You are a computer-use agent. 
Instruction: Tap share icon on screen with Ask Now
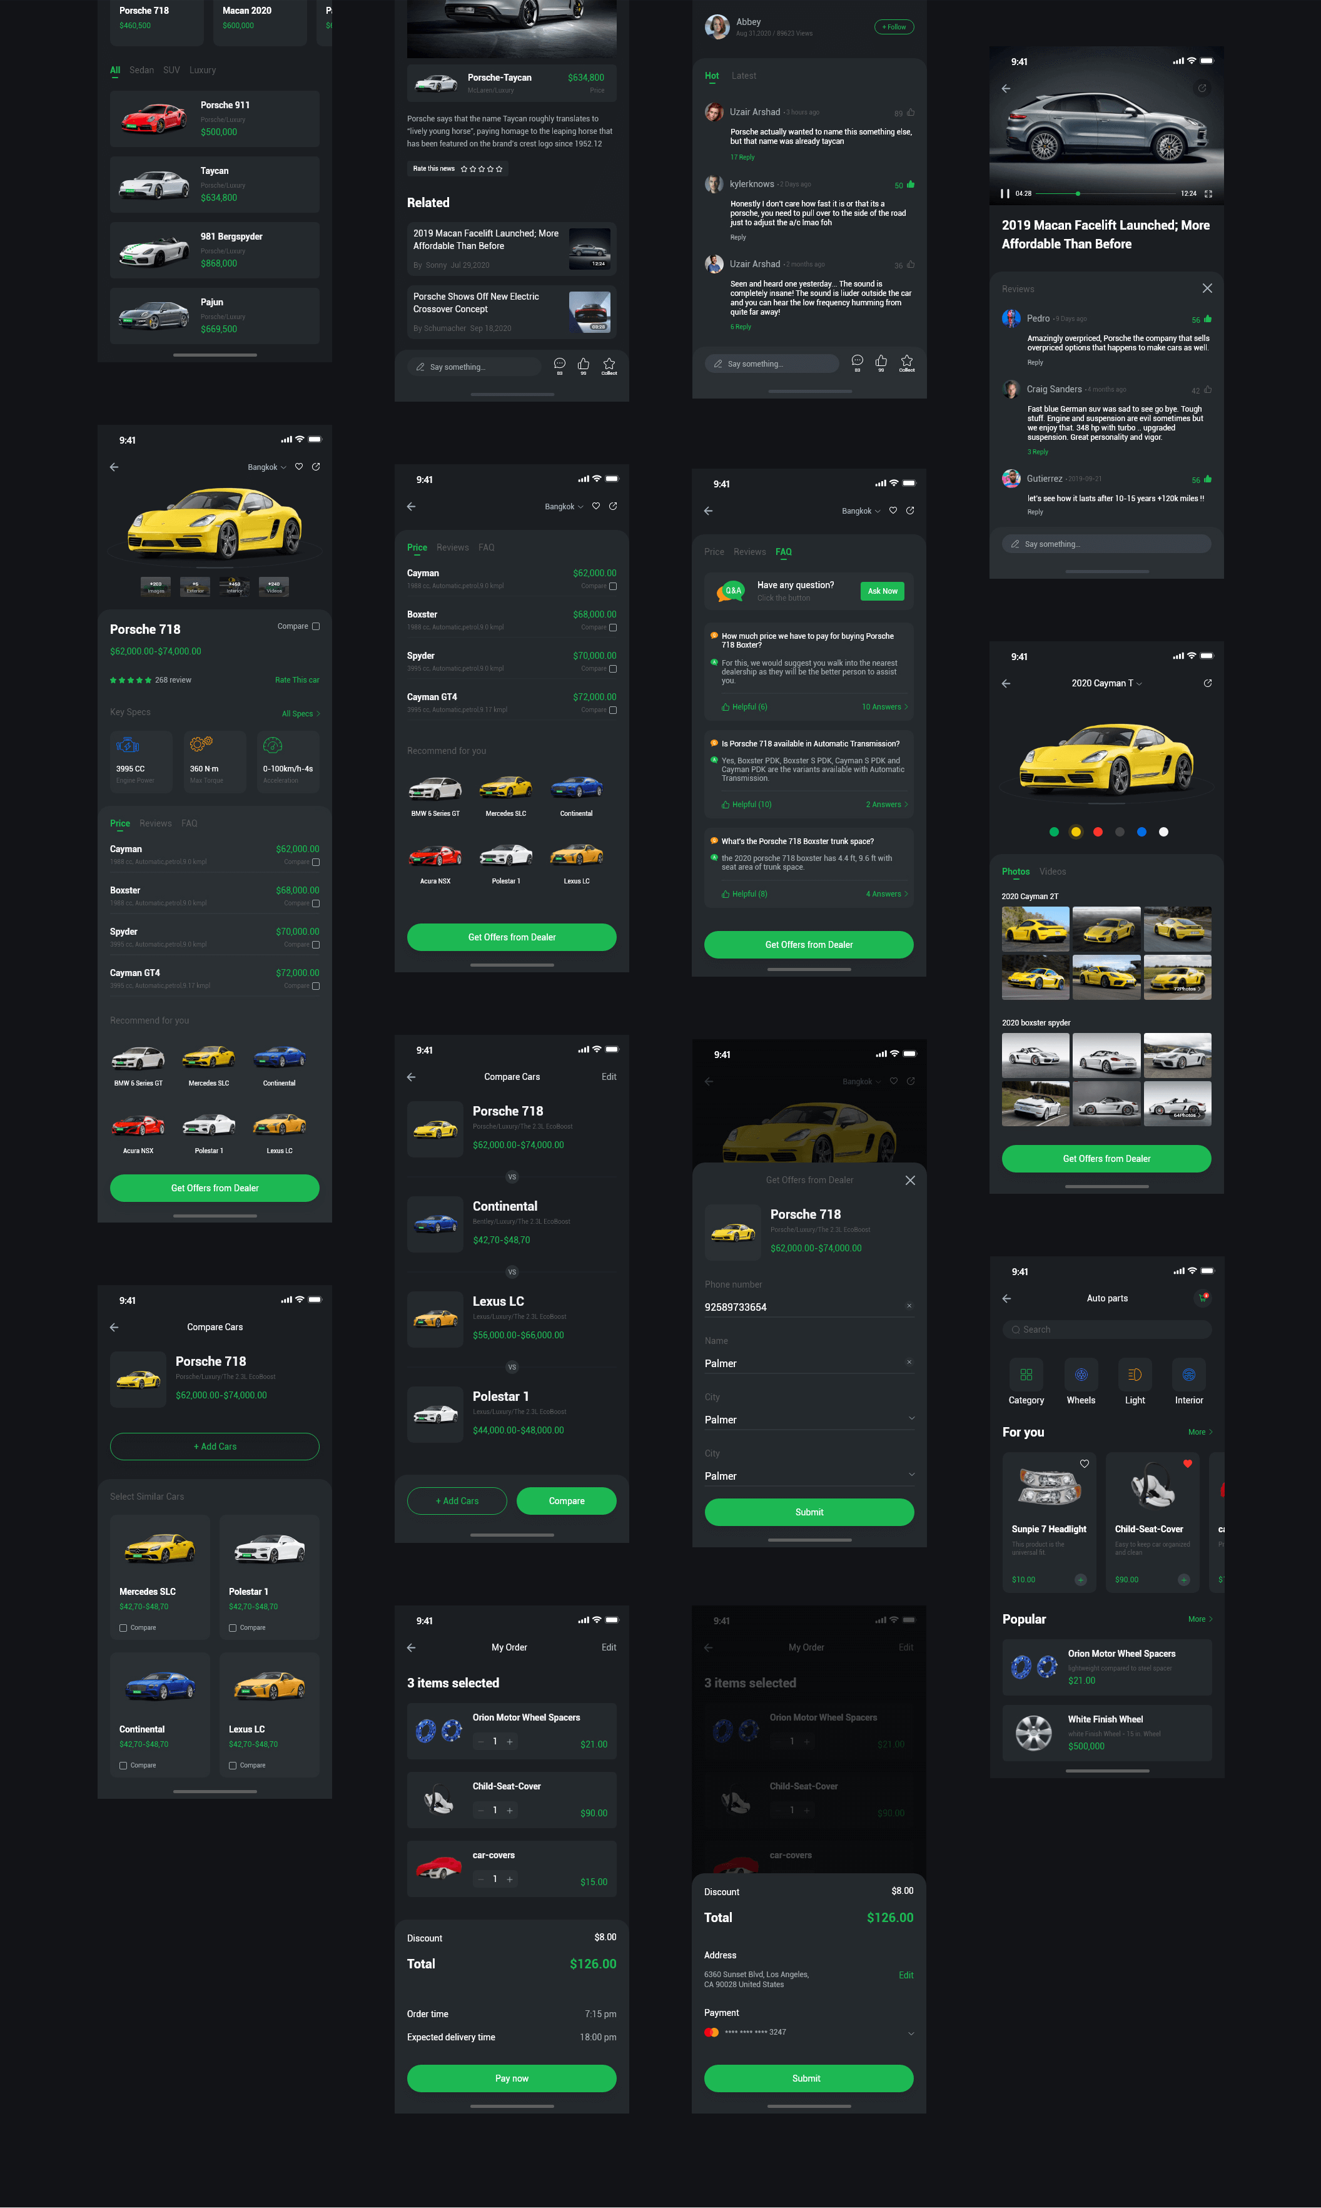coord(909,510)
